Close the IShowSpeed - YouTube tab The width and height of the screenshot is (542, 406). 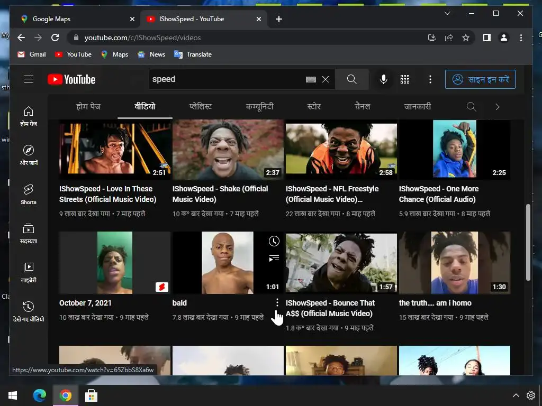[258, 19]
